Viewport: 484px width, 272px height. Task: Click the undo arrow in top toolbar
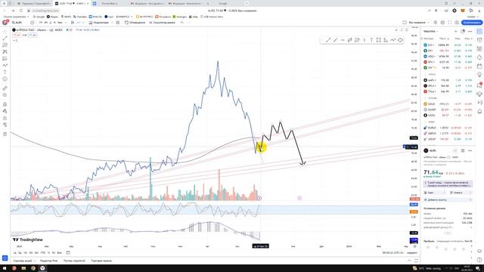click(x=181, y=23)
